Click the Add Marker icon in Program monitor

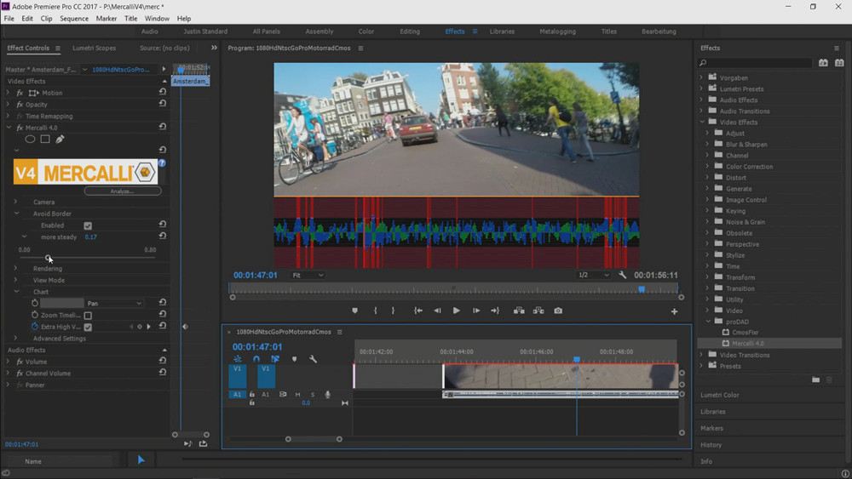pyautogui.click(x=354, y=311)
